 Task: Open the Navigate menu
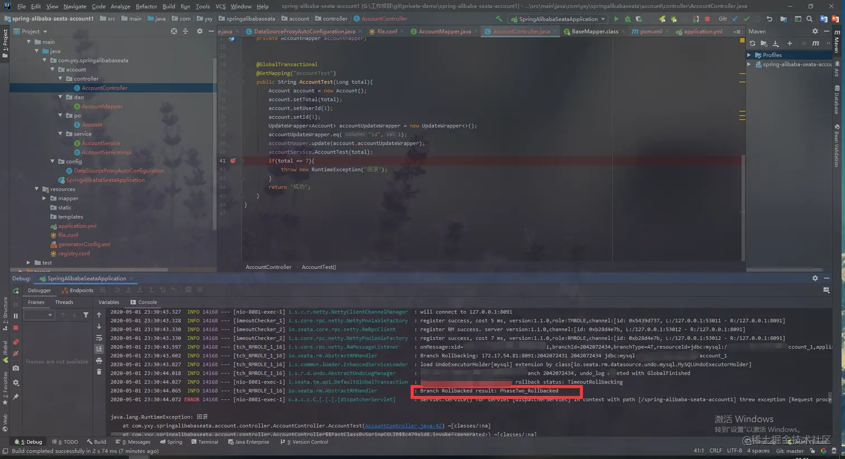coord(75,6)
